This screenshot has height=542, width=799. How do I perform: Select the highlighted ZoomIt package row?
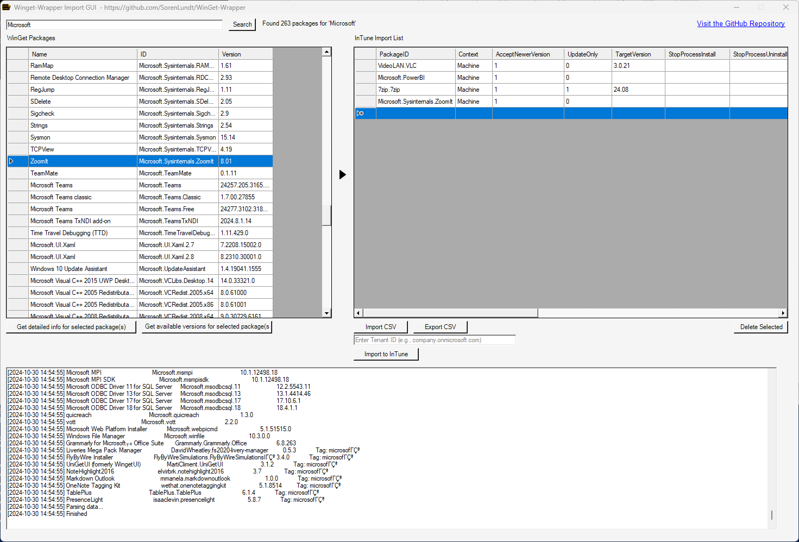[x=140, y=161]
